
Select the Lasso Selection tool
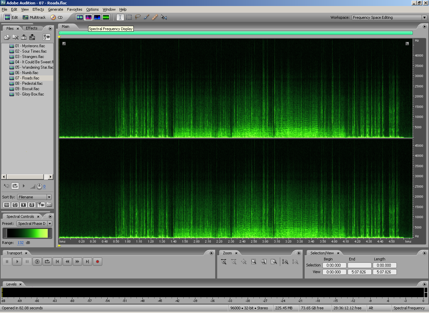point(137,17)
